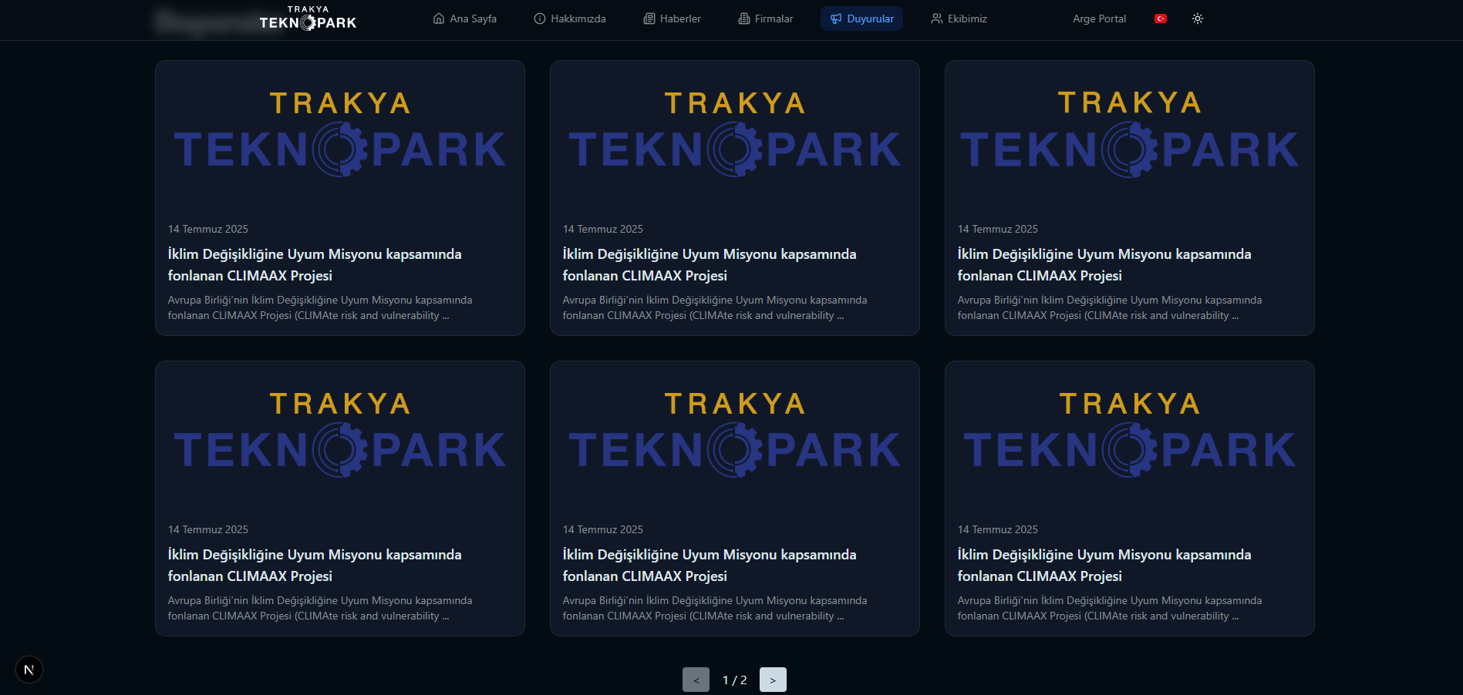This screenshot has width=1463, height=695.
Task: Open the top-middle card's Teknopark thumbnail
Action: [735, 134]
